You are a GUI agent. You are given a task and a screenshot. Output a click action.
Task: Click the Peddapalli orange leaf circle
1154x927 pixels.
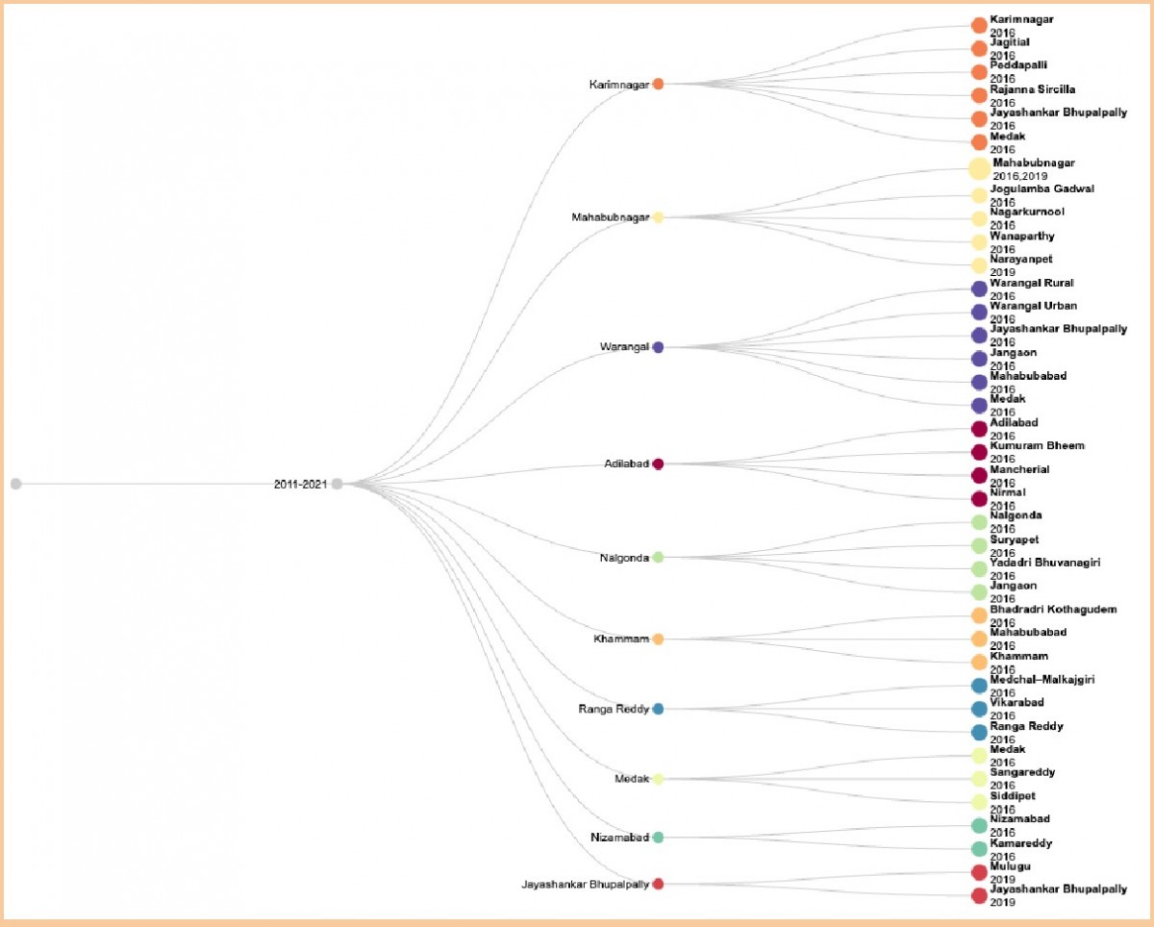point(979,72)
